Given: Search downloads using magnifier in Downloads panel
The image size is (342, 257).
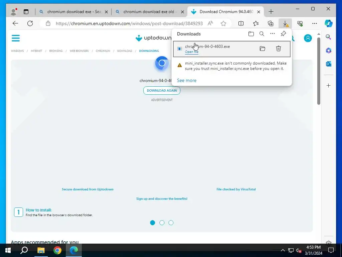Looking at the screenshot, I should (262, 34).
